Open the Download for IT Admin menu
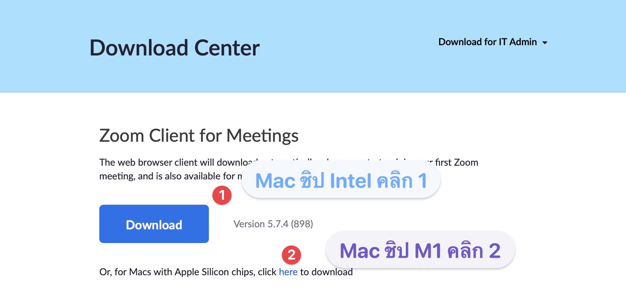This screenshot has height=304, width=626. coord(487,42)
